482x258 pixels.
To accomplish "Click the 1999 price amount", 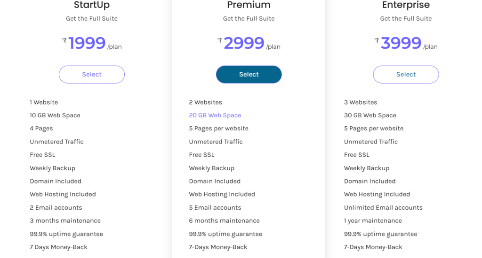I will (87, 43).
